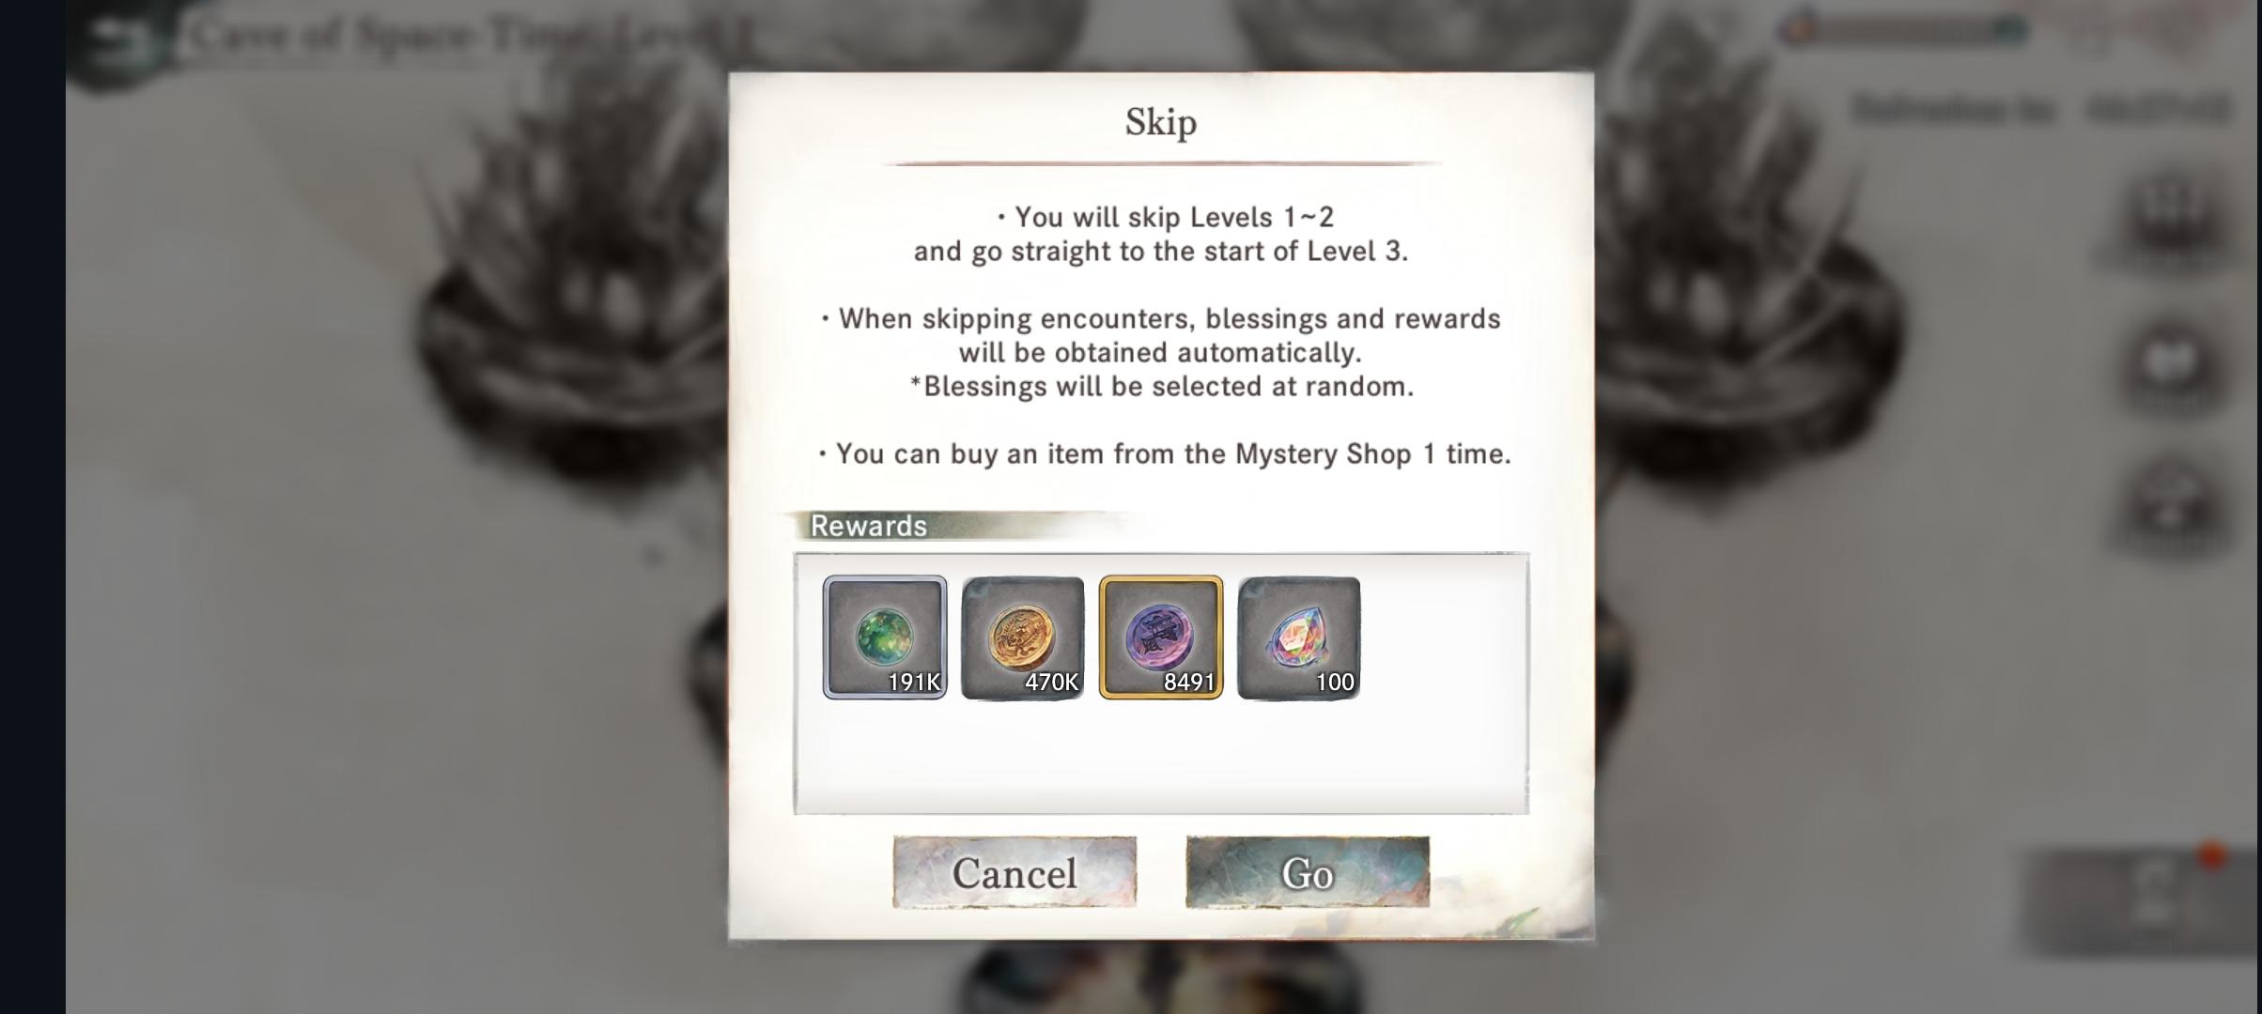This screenshot has height=1014, width=2262.
Task: Tap the Mystery Shop purchase note
Action: click(1165, 454)
